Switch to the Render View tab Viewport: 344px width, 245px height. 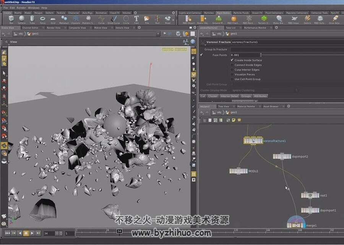pos(54,28)
